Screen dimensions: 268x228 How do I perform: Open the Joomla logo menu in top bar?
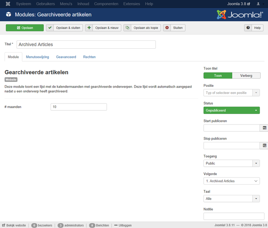(8, 4)
